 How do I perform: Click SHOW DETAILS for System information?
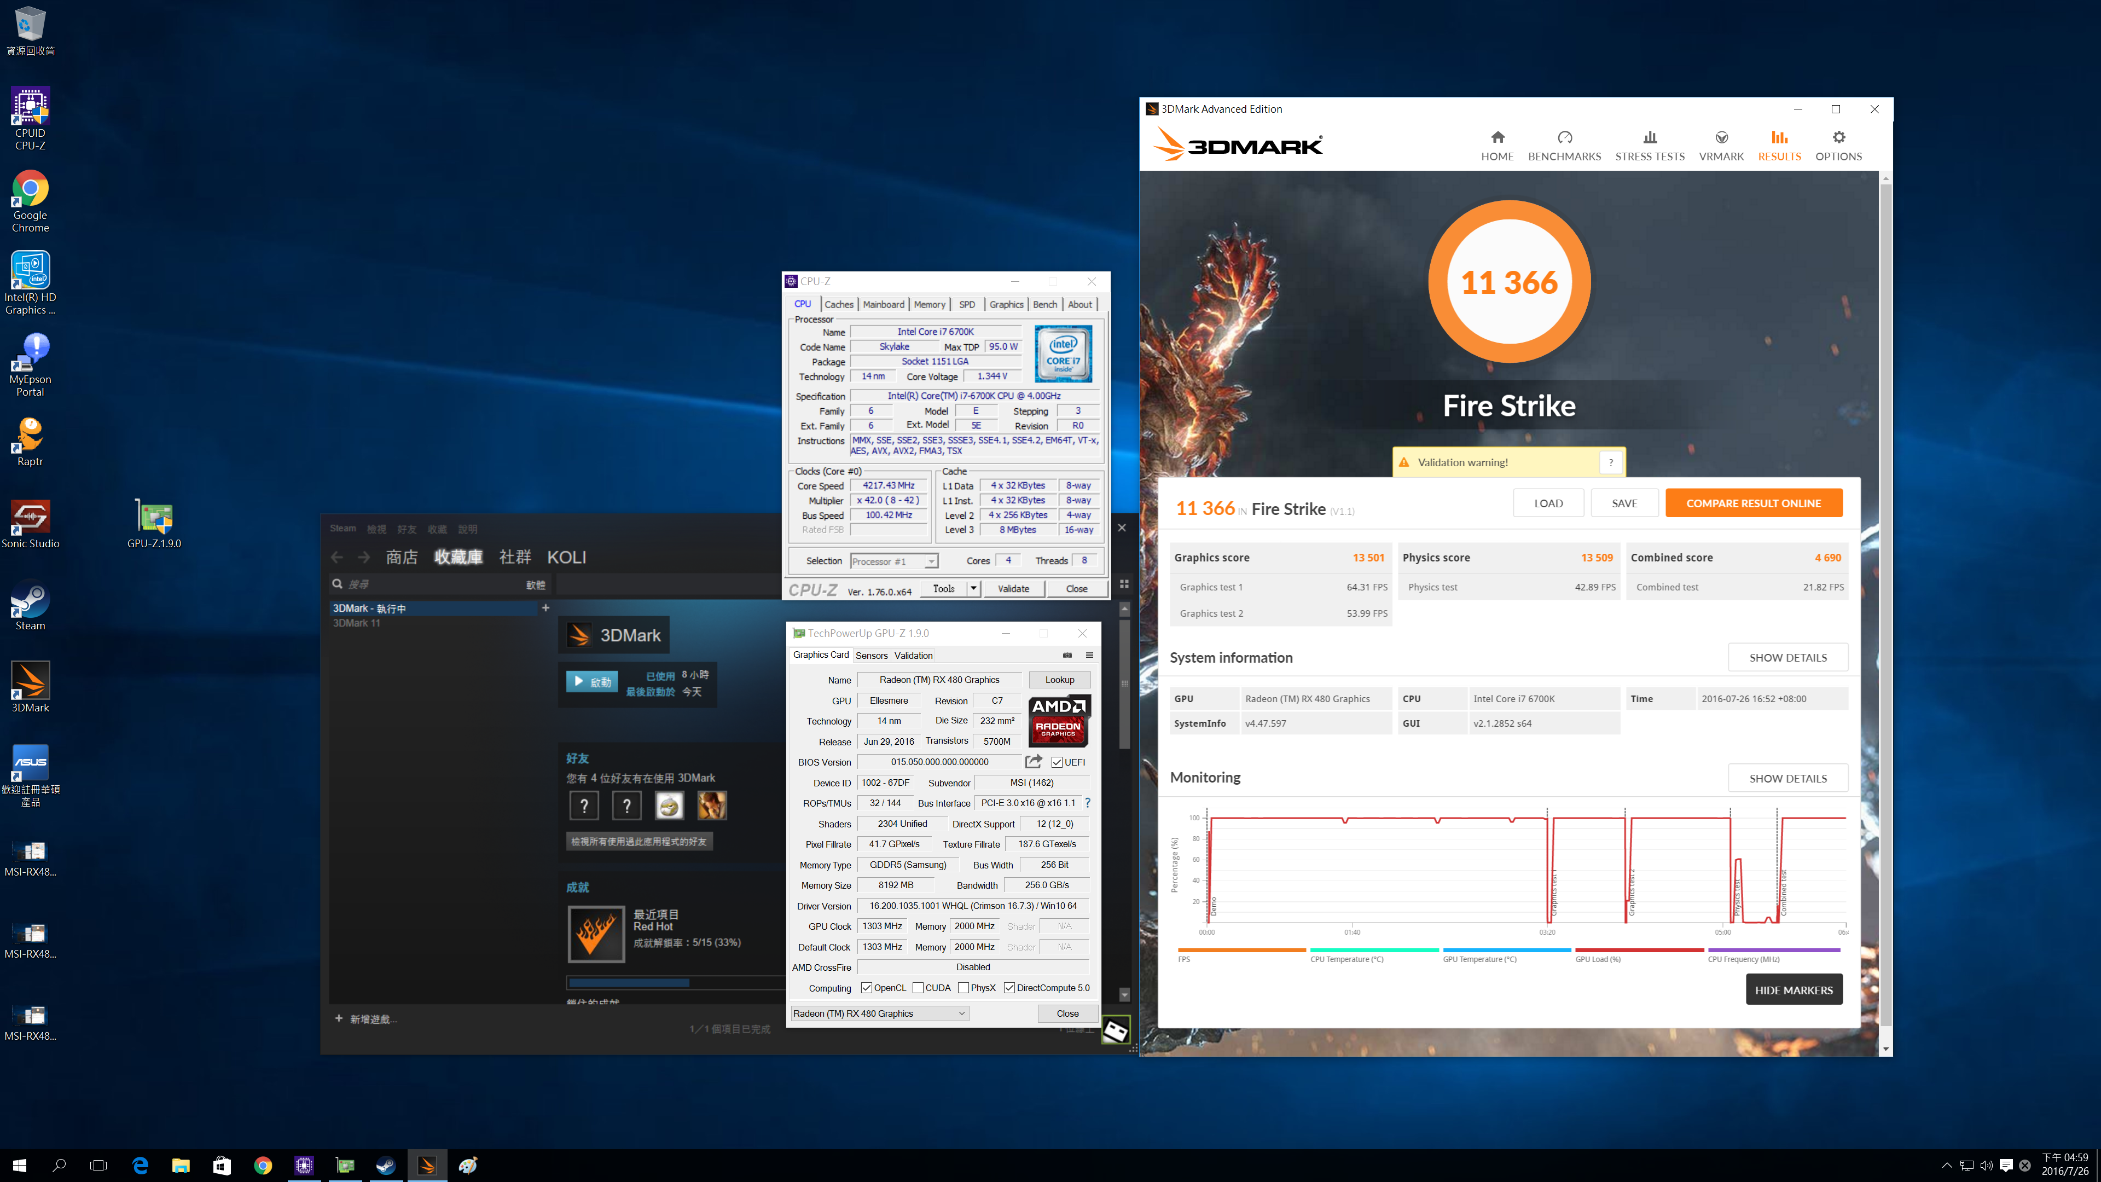coord(1787,657)
